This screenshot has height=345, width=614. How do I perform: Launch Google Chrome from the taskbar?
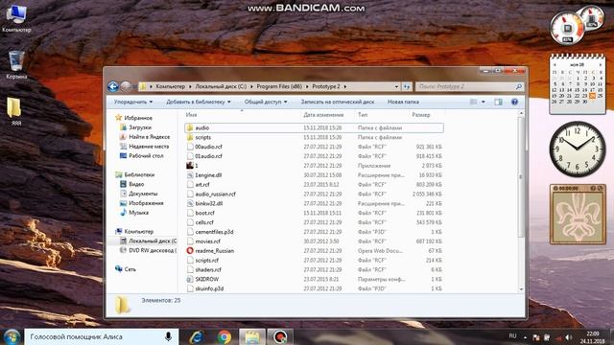224,336
